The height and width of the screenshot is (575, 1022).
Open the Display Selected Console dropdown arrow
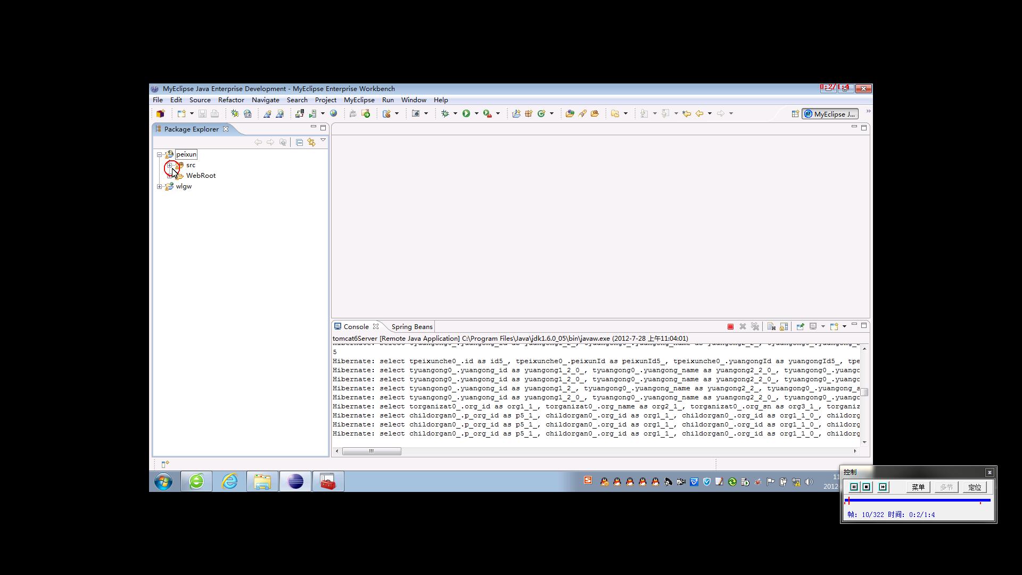pos(823,327)
